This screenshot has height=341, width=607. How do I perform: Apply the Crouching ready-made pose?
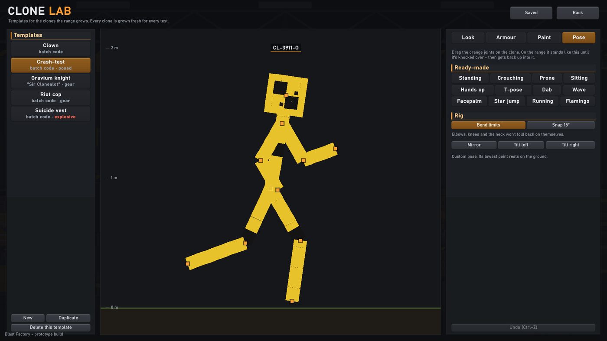510,78
